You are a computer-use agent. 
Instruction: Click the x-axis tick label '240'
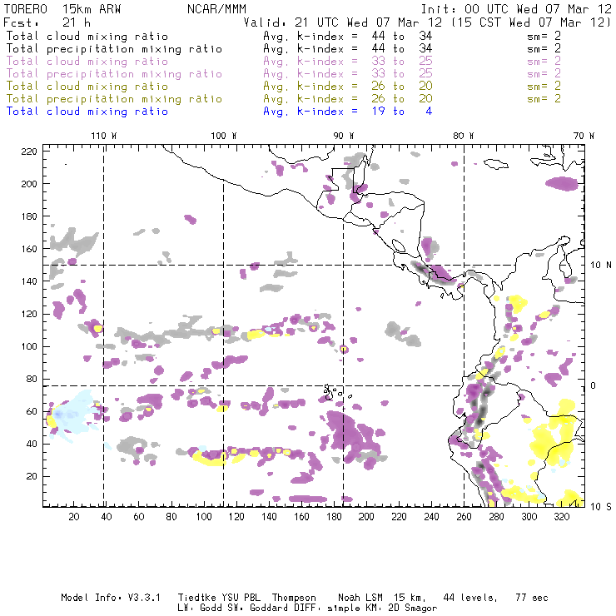pyautogui.click(x=431, y=517)
